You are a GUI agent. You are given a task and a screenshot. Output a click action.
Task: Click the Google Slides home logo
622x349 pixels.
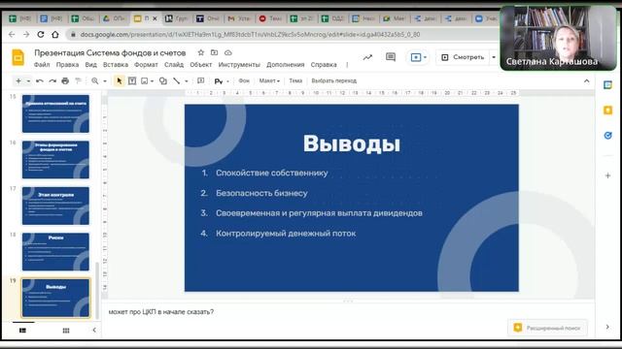point(17,58)
